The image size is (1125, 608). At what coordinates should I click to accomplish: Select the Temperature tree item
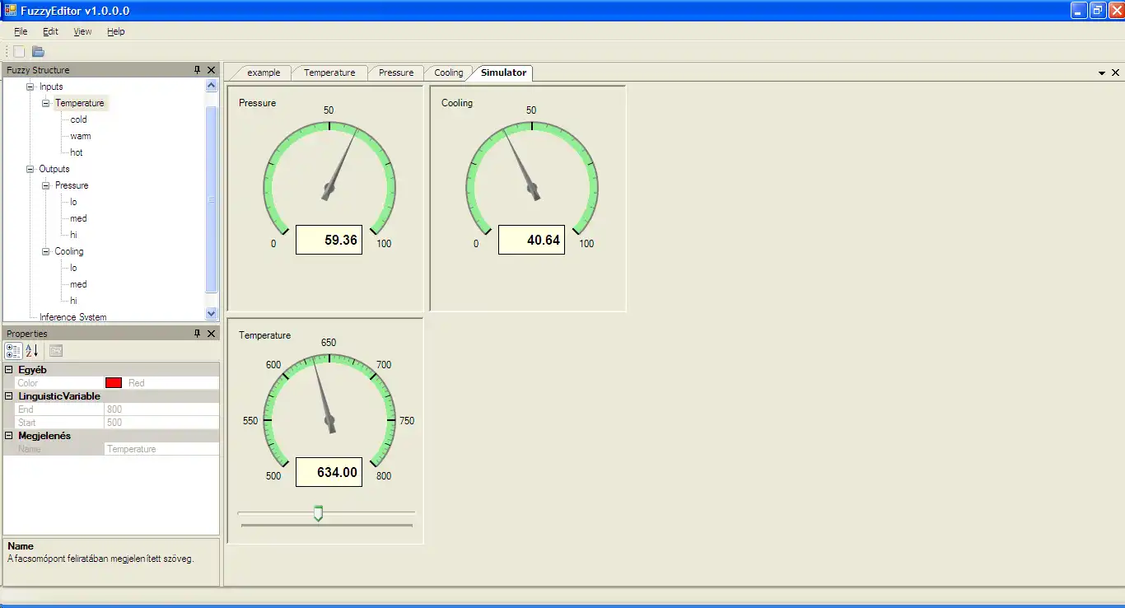pyautogui.click(x=80, y=103)
